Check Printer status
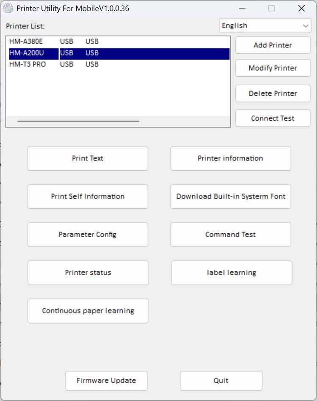This screenshot has height=401, width=317. pos(88,273)
